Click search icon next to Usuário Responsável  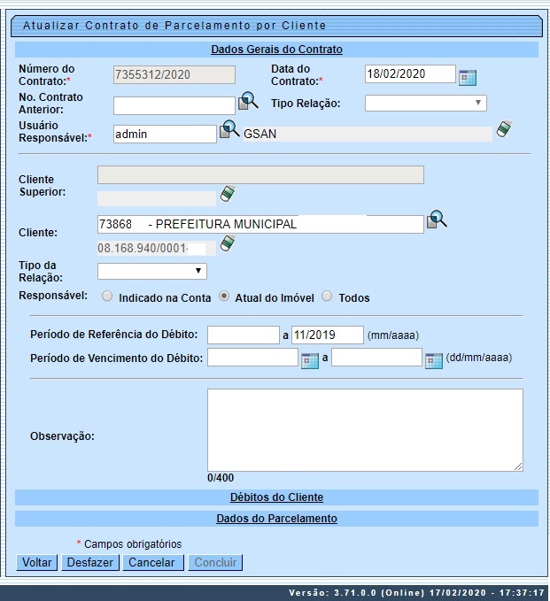[x=230, y=130]
